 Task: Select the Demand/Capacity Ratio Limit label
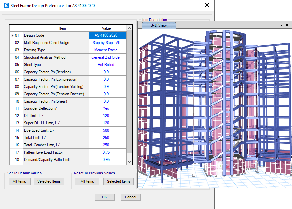coord(56,160)
